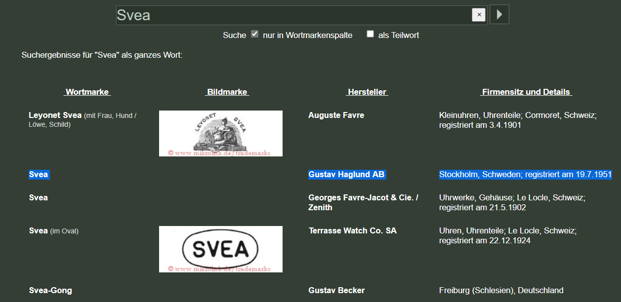
Task: Sort by the Wortmarke column header
Action: point(87,92)
